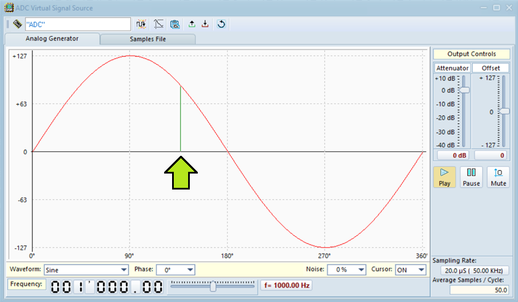Viewport: 518px width, 302px height.
Task: Click the clipboard waveform toolbar icon
Action: pos(175,24)
